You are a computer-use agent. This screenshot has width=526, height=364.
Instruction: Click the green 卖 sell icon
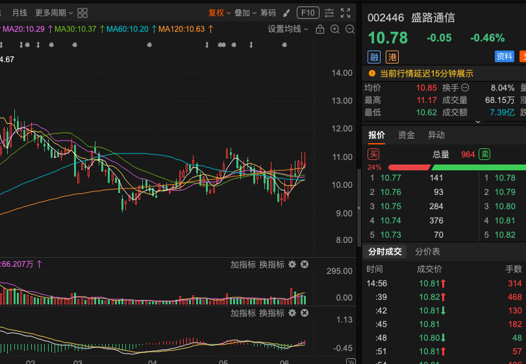tap(484, 154)
